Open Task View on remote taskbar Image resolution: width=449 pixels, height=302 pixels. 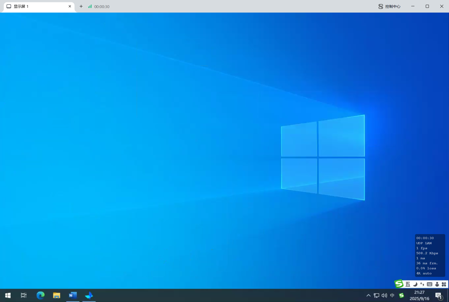pos(24,295)
